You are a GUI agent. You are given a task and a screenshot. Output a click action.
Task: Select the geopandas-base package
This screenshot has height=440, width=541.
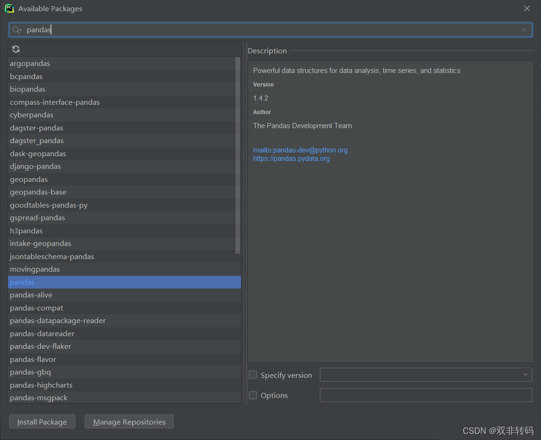pyautogui.click(x=122, y=192)
